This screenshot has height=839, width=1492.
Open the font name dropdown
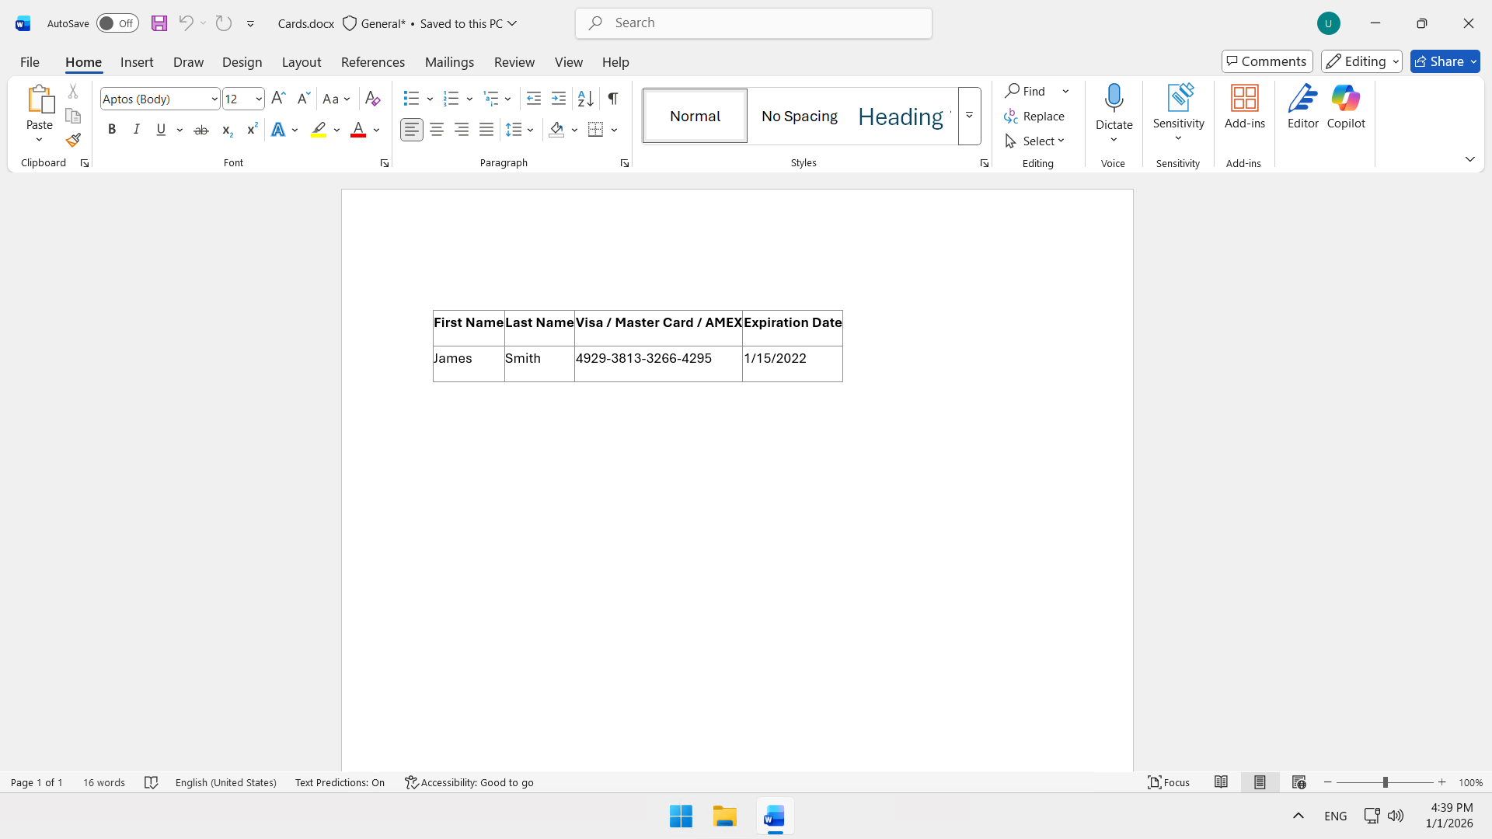(214, 99)
